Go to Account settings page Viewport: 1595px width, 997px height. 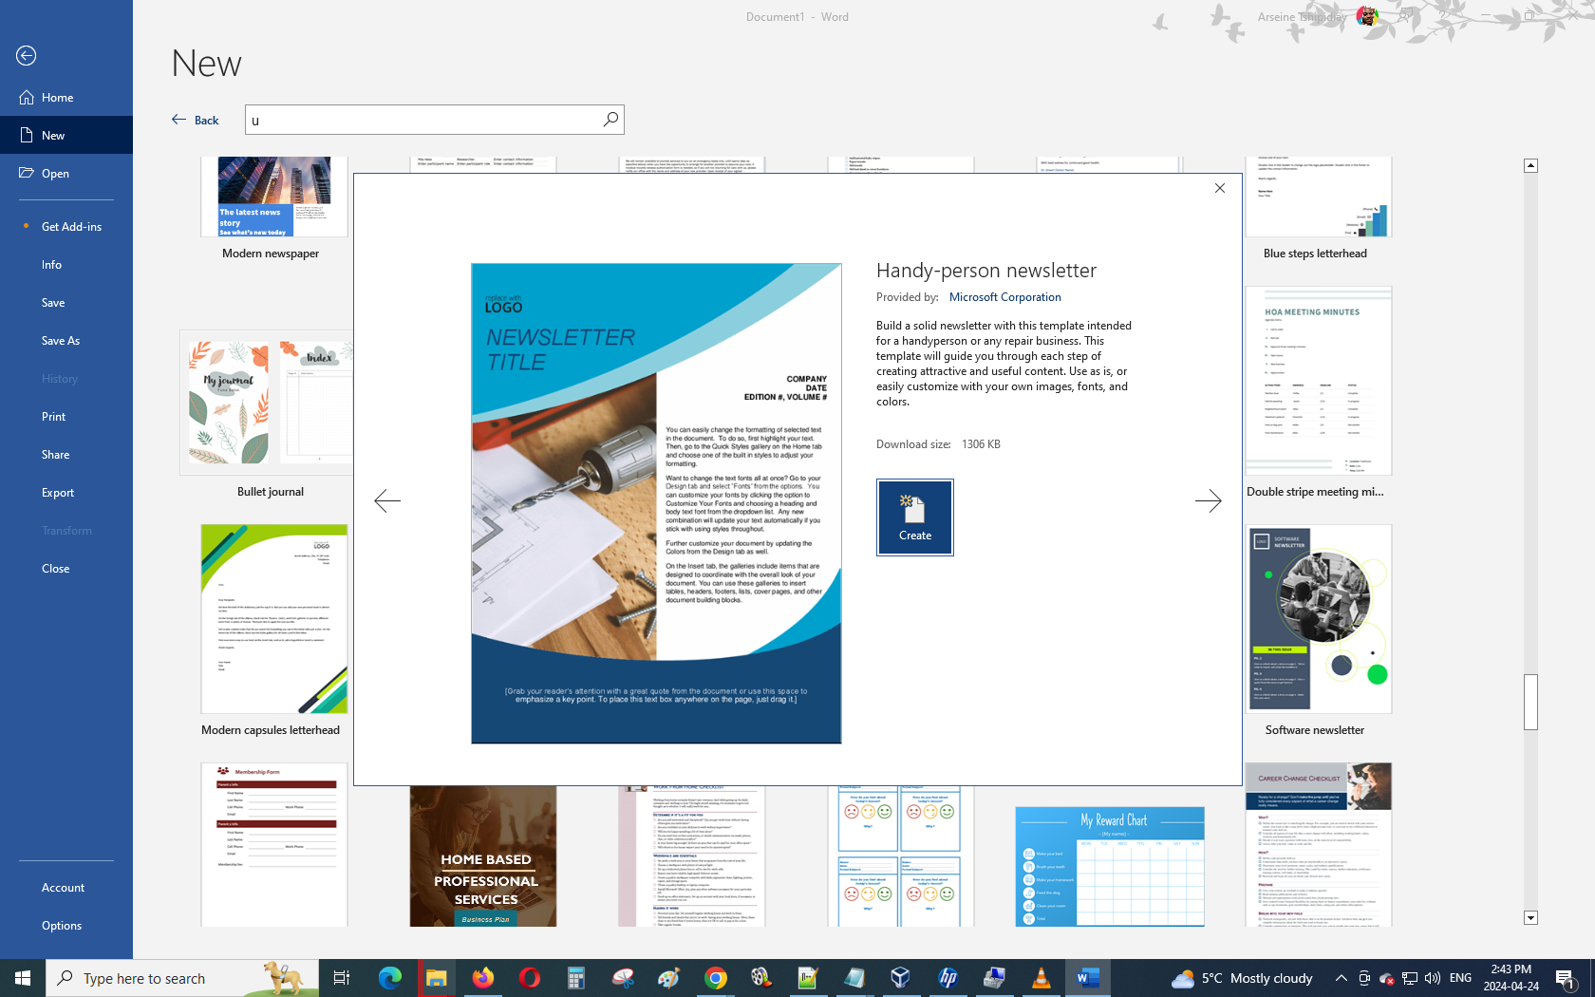point(63,888)
